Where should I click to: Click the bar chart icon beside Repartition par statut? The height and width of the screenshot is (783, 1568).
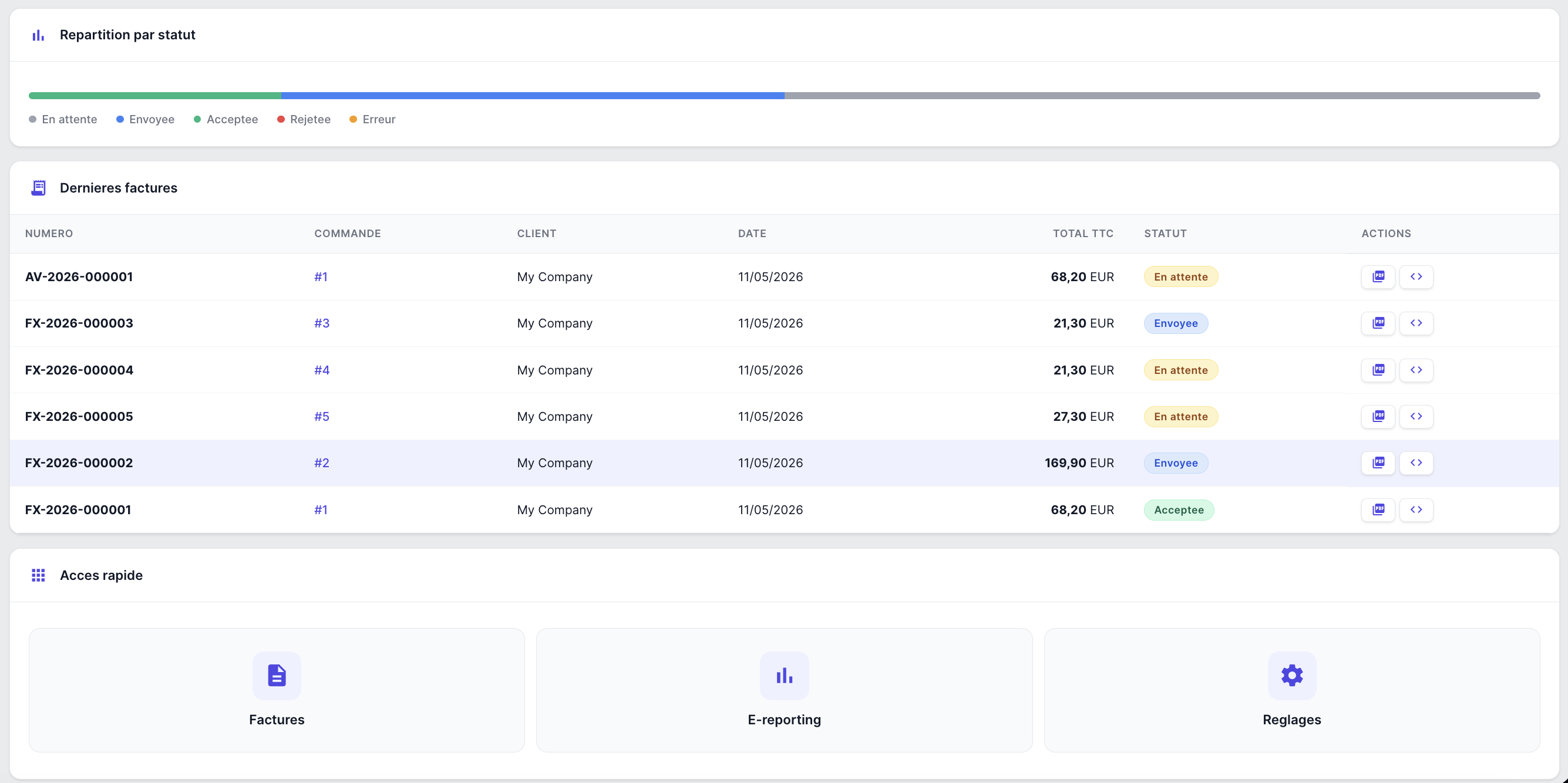[38, 35]
